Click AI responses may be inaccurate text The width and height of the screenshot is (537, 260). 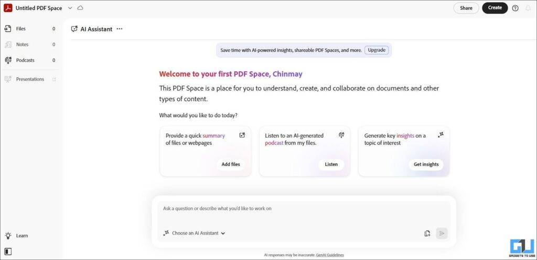coord(289,255)
